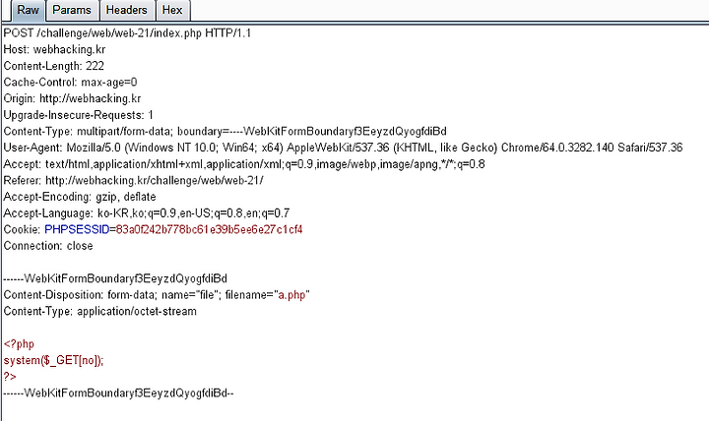709x421 pixels.
Task: Click the 'Upgrade-Insecure-Requests: 1' line
Action: 78,115
